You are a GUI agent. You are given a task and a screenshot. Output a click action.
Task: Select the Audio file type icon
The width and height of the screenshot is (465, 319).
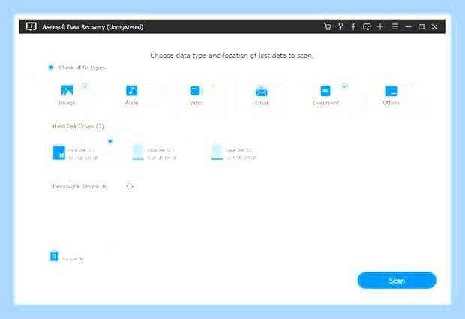tap(132, 91)
